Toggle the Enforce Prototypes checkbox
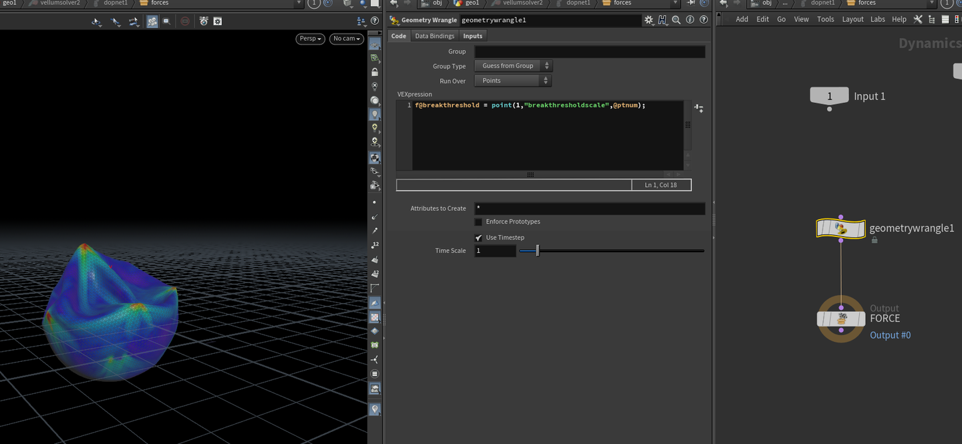Screen dimensions: 962x444 click(x=478, y=222)
